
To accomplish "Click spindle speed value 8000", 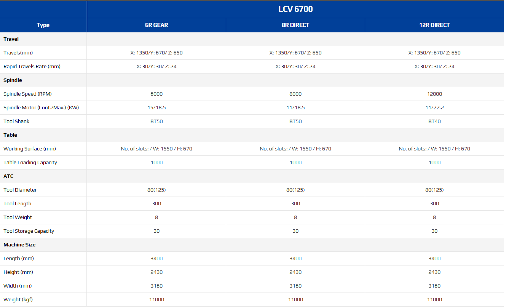I will [x=295, y=94].
